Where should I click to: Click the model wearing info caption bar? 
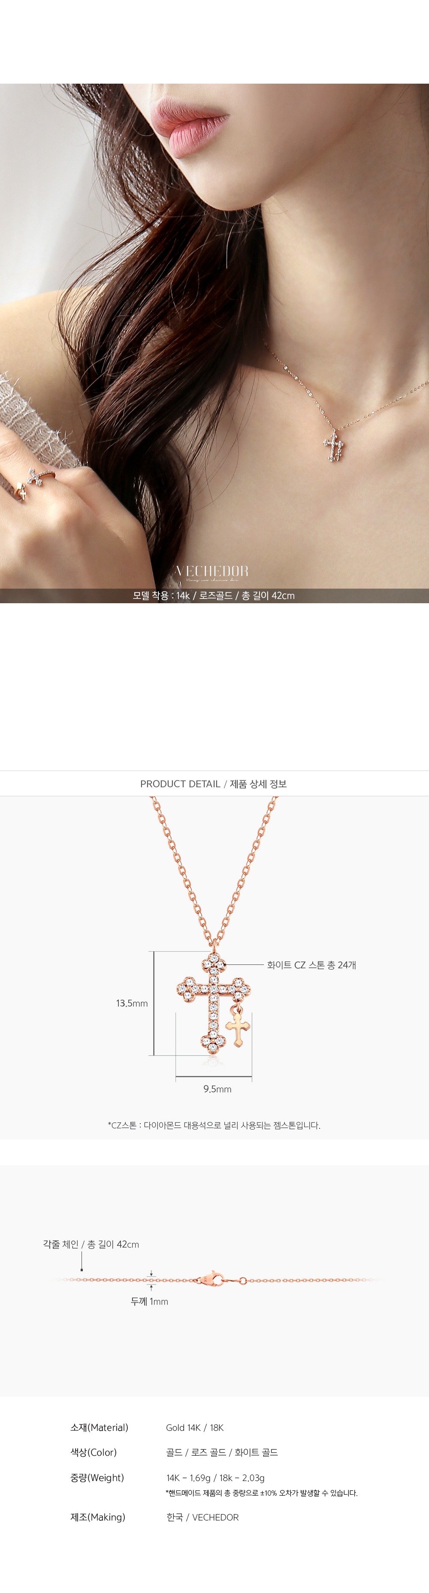tap(214, 595)
